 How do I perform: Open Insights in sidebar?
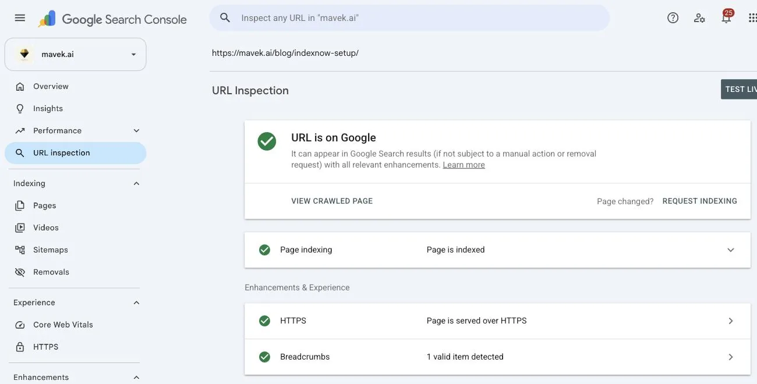75,108
